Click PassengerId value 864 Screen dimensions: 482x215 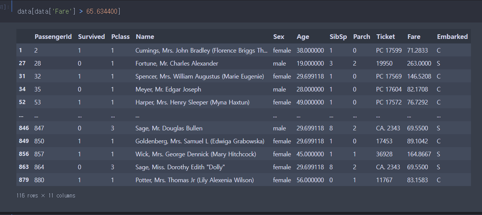[x=39, y=167]
